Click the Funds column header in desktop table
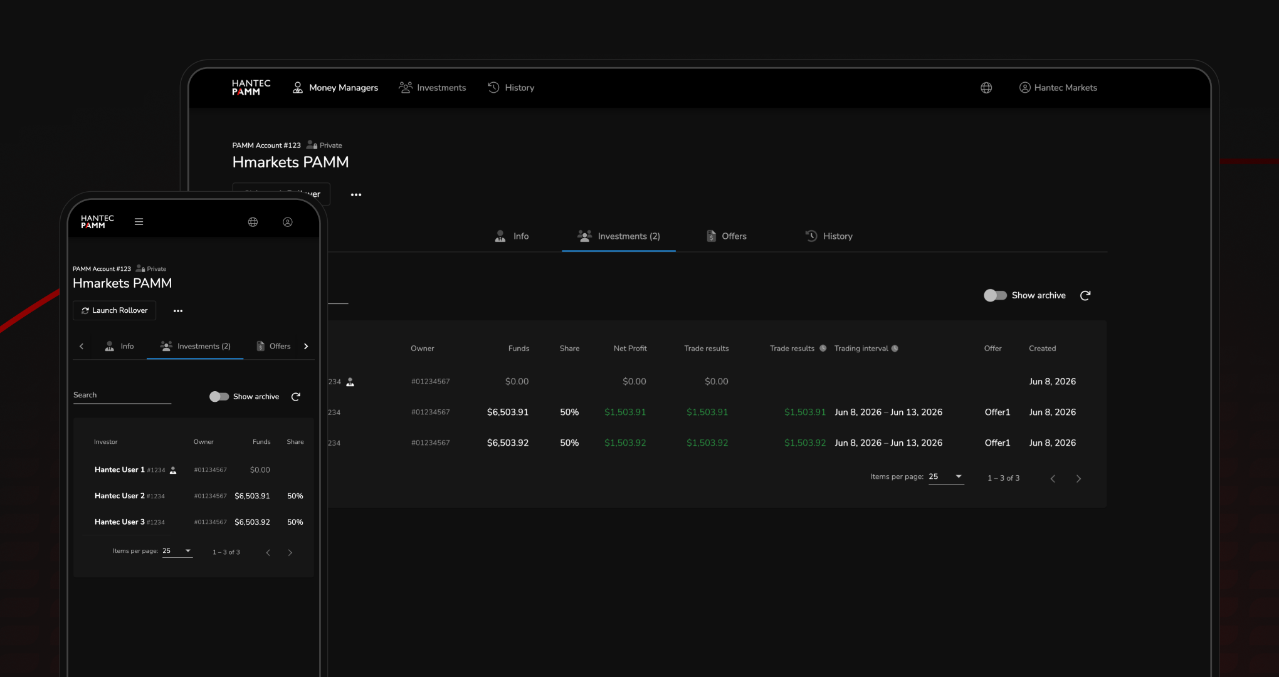The width and height of the screenshot is (1279, 677). (518, 349)
